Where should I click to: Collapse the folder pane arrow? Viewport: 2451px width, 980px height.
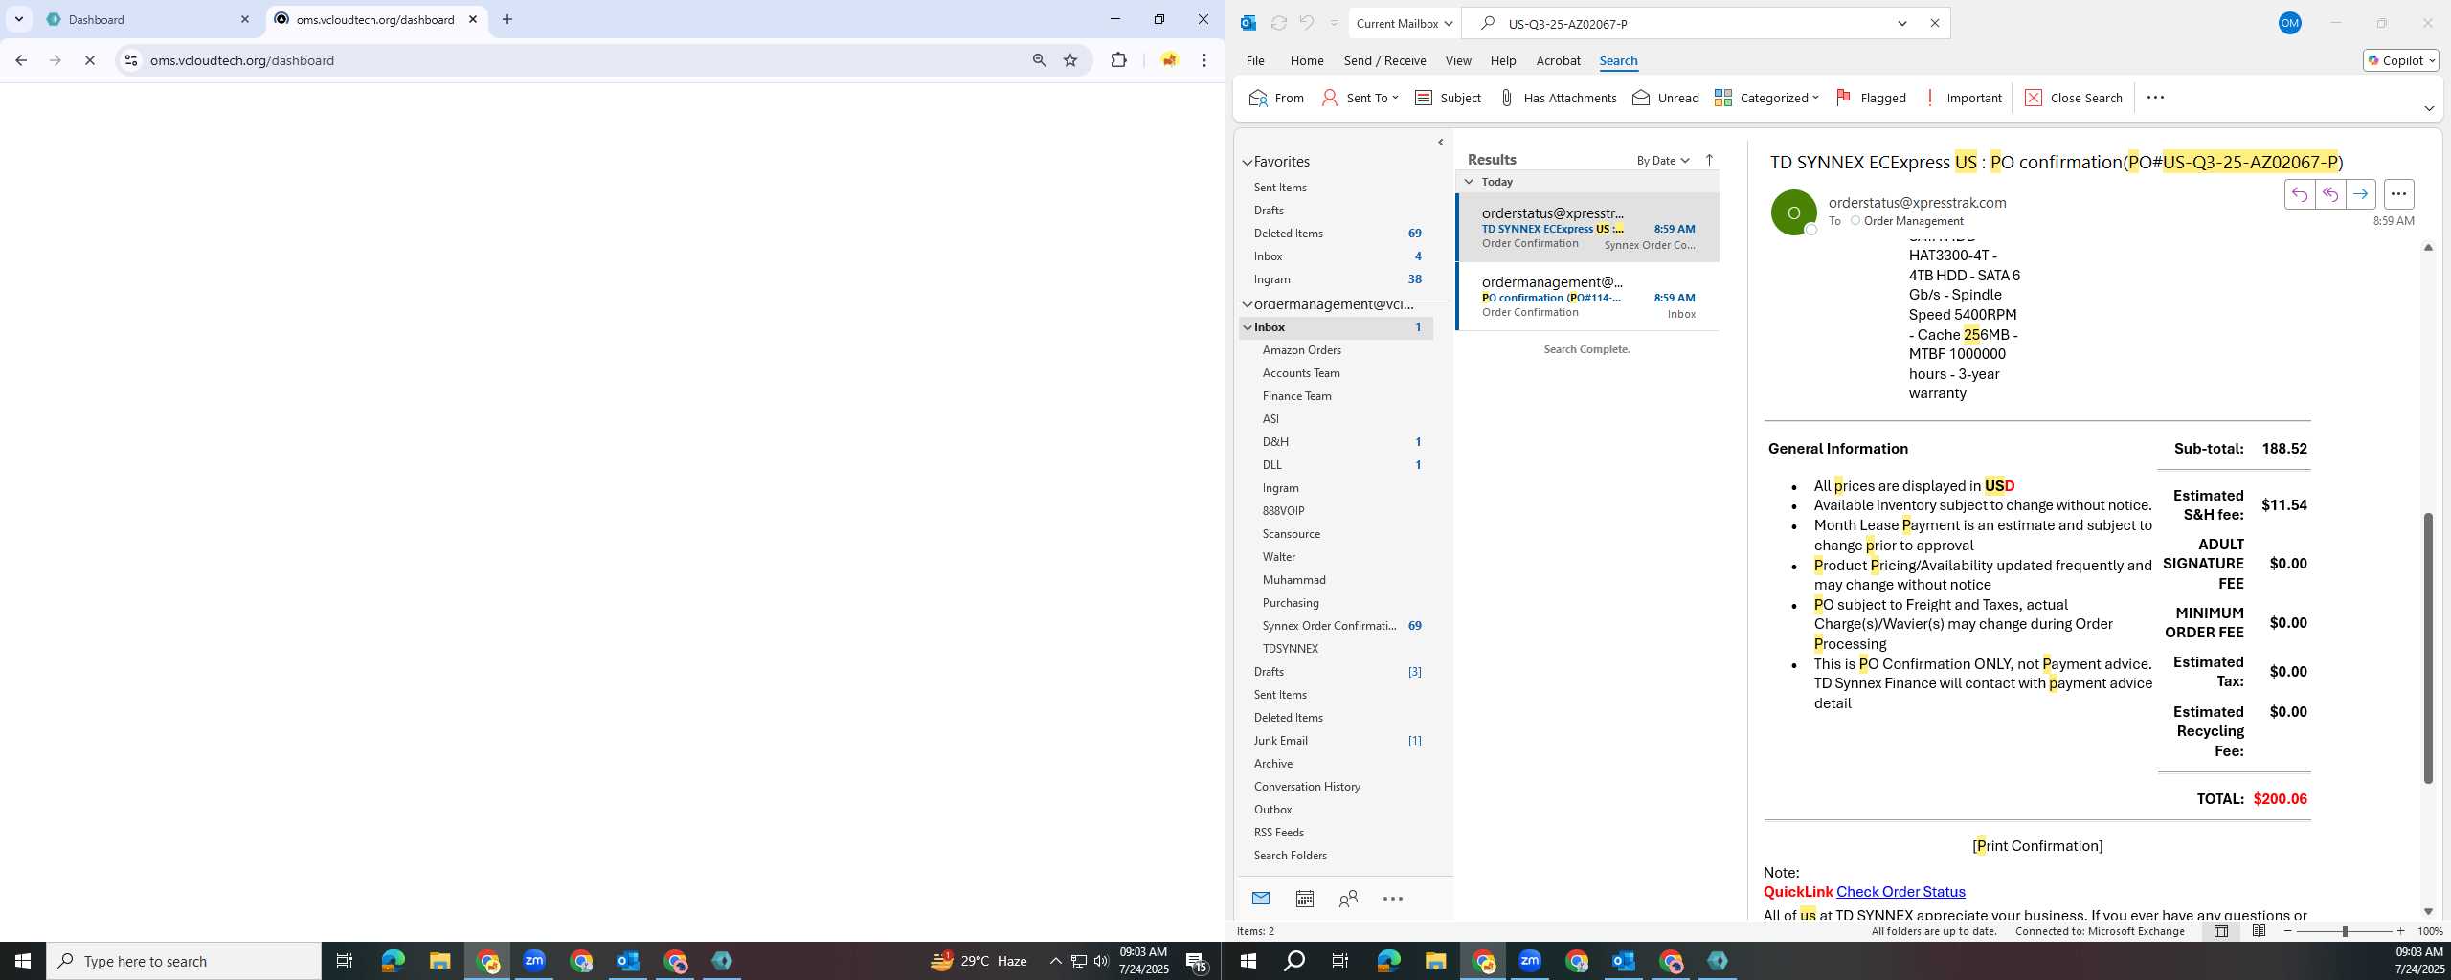click(1441, 143)
